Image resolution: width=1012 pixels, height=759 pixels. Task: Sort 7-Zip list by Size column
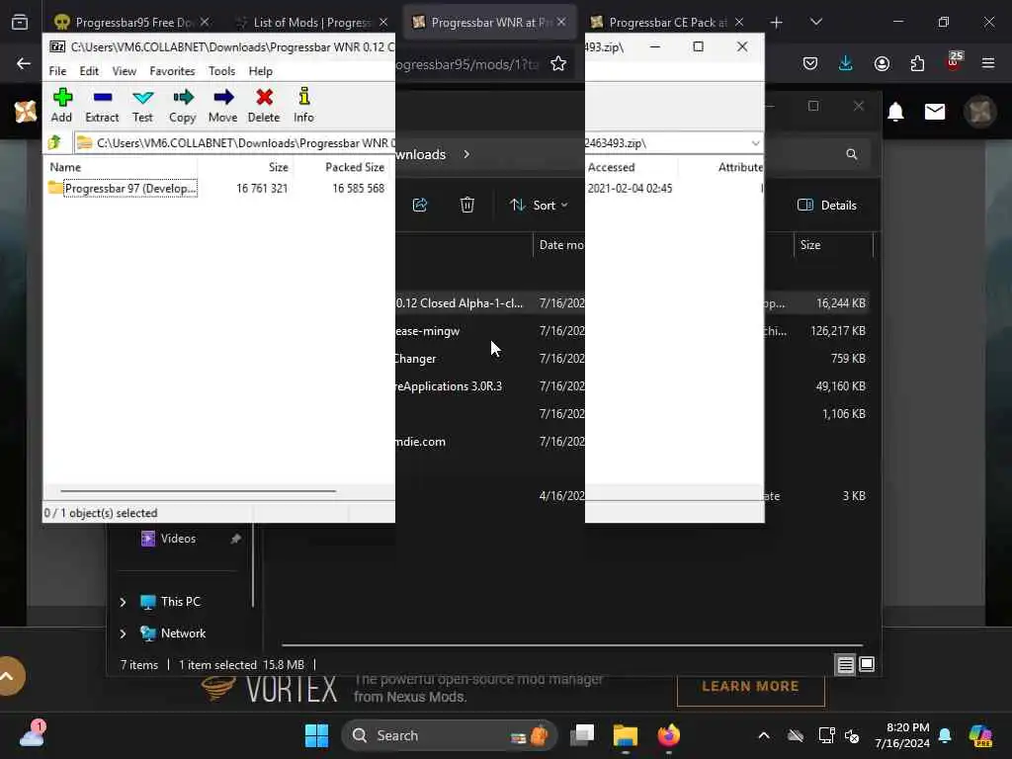pos(278,167)
